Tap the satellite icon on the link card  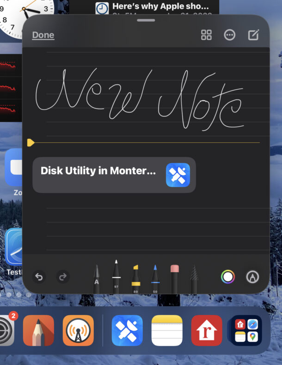[178, 175]
